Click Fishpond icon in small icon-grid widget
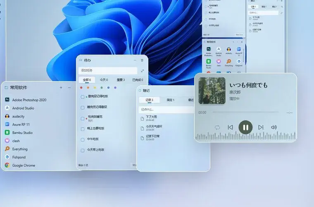314x207 pixels. [x=239, y=61]
